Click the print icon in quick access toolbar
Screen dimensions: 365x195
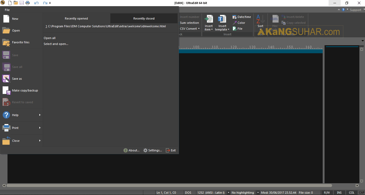coord(28,3)
